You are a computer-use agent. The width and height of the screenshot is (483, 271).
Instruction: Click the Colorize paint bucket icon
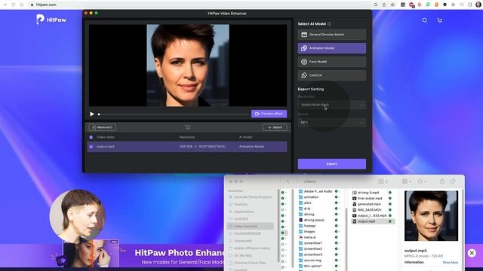[304, 75]
